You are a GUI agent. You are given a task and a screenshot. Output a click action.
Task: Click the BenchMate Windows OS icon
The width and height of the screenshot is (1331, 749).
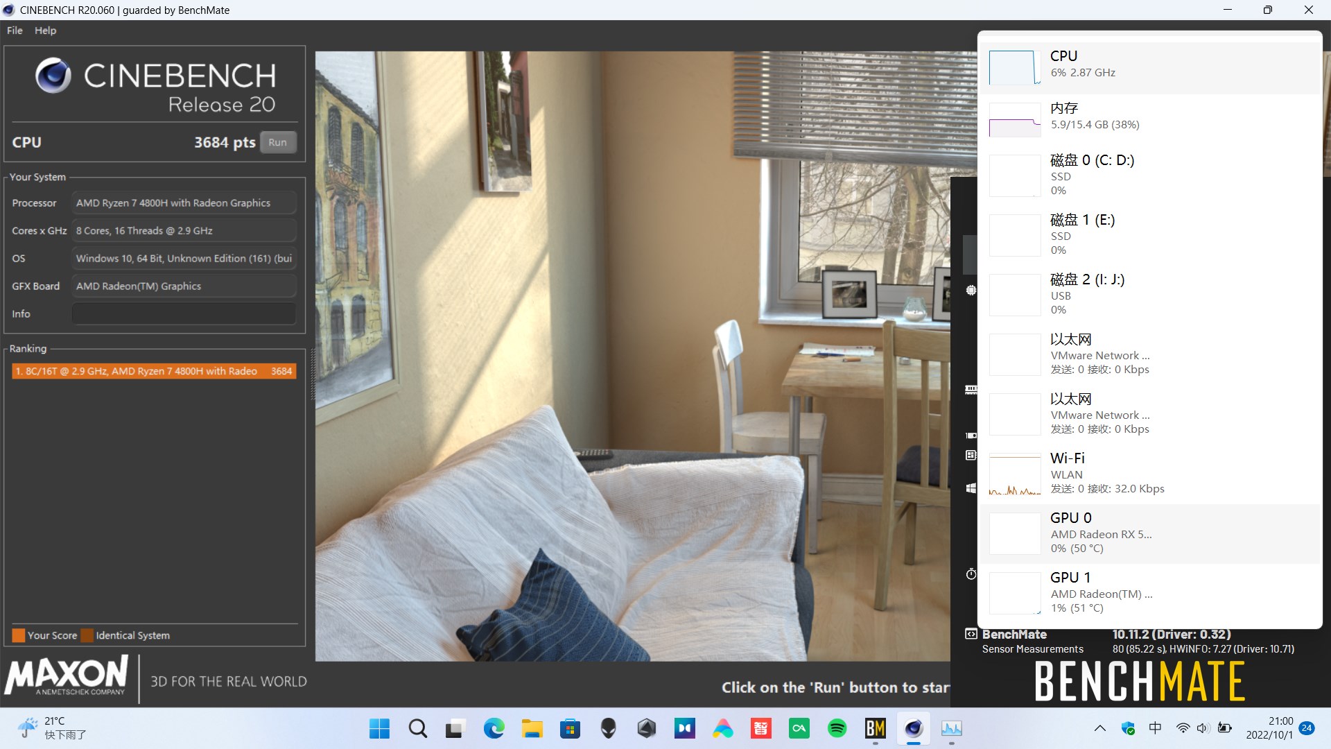click(x=971, y=488)
